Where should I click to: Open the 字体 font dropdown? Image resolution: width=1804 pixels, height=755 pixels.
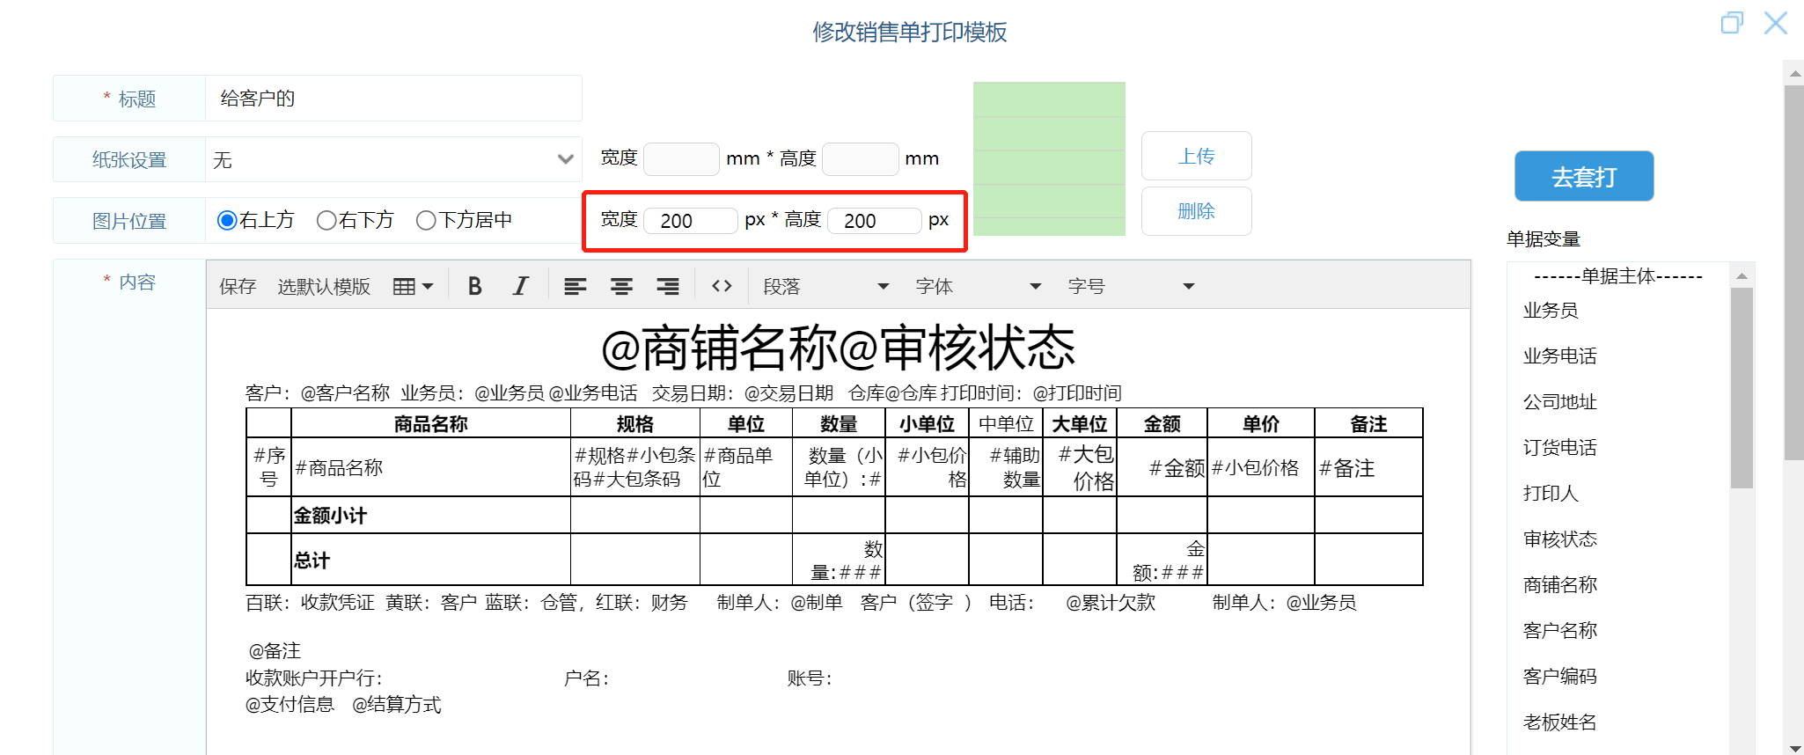tap(978, 286)
